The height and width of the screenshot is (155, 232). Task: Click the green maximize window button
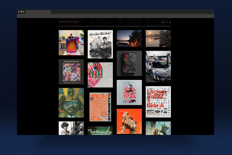coord(23,12)
